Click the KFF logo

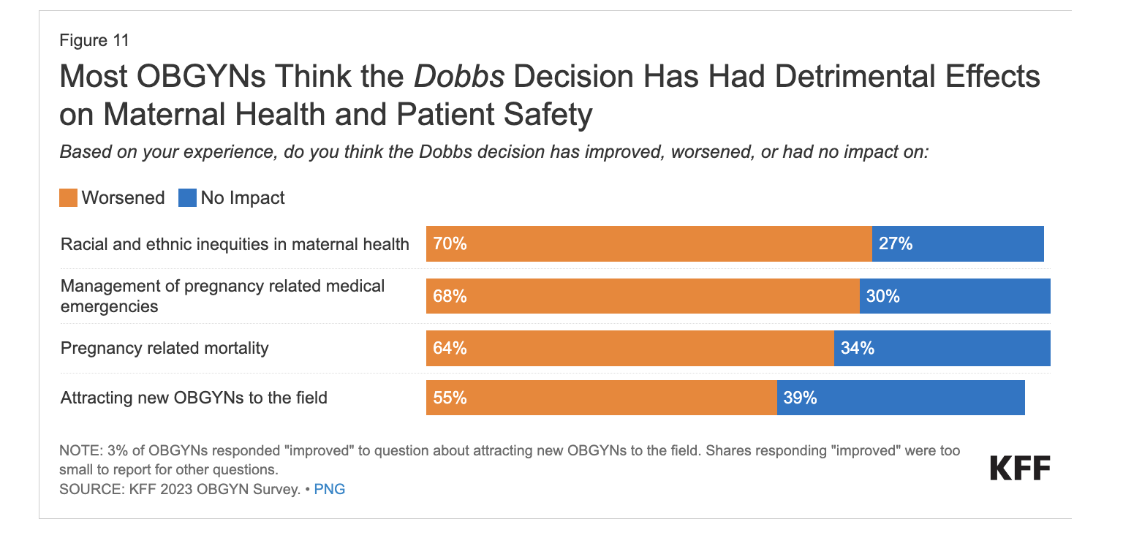(x=1020, y=468)
